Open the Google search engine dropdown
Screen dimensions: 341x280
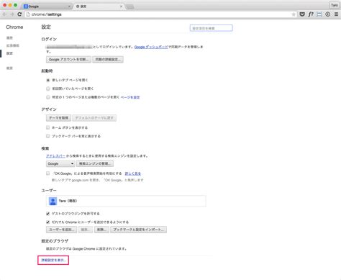[60, 163]
